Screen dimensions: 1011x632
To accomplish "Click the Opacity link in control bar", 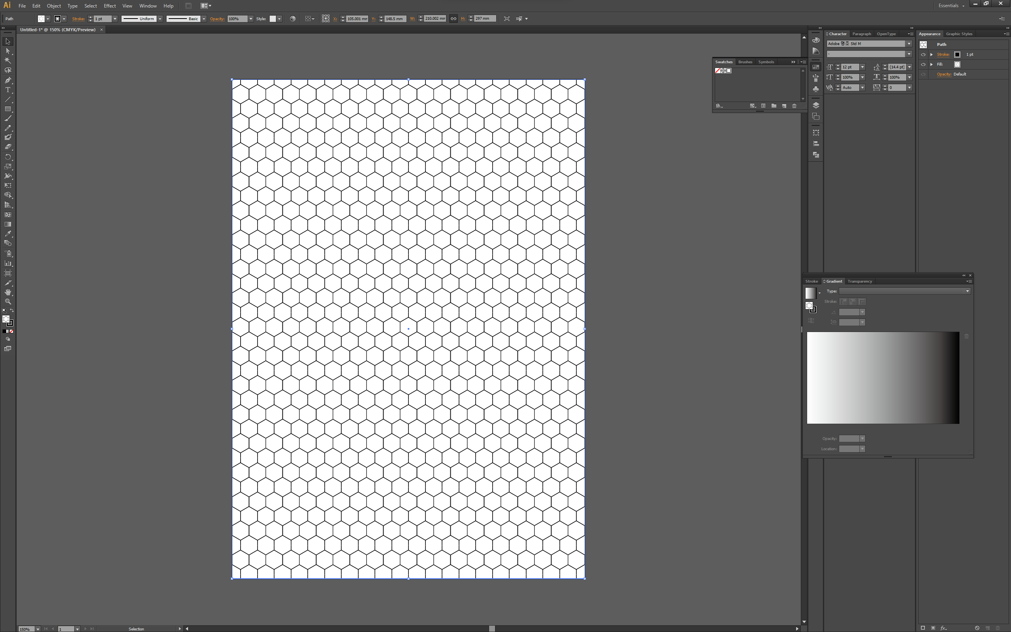I will [217, 19].
